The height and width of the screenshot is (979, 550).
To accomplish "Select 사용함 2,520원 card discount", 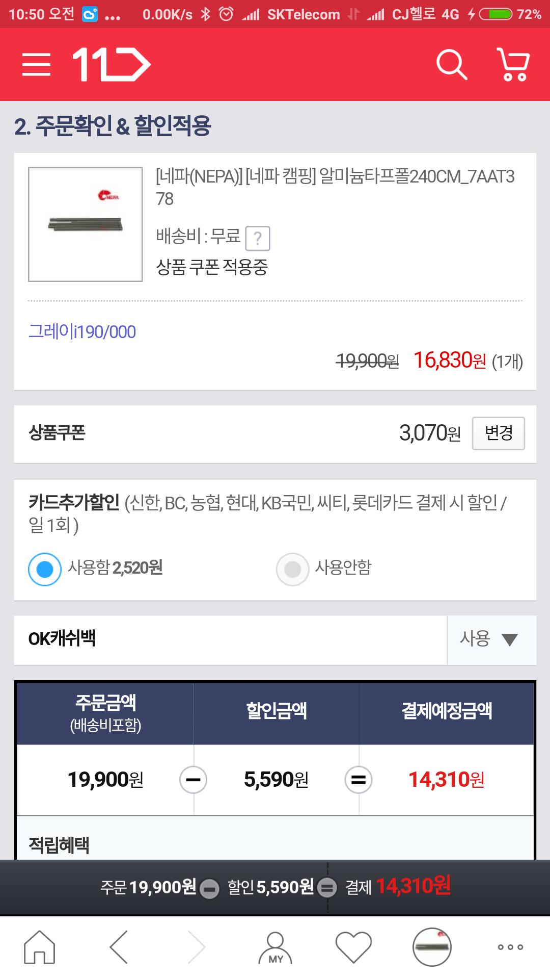I will coord(45,569).
